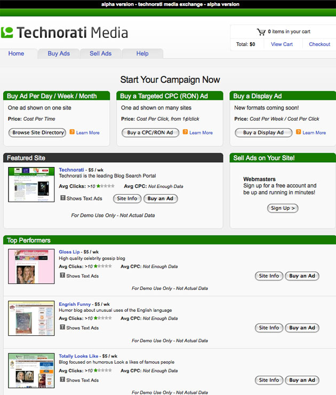Open the View Cart link
Screen dimensions: 336x395
(282, 44)
